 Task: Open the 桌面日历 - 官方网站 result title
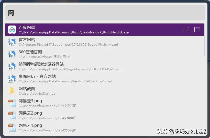coord(37,77)
